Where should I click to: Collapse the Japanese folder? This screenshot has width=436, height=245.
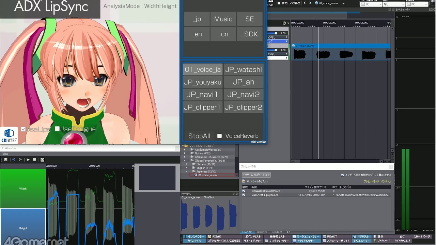pos(186,171)
